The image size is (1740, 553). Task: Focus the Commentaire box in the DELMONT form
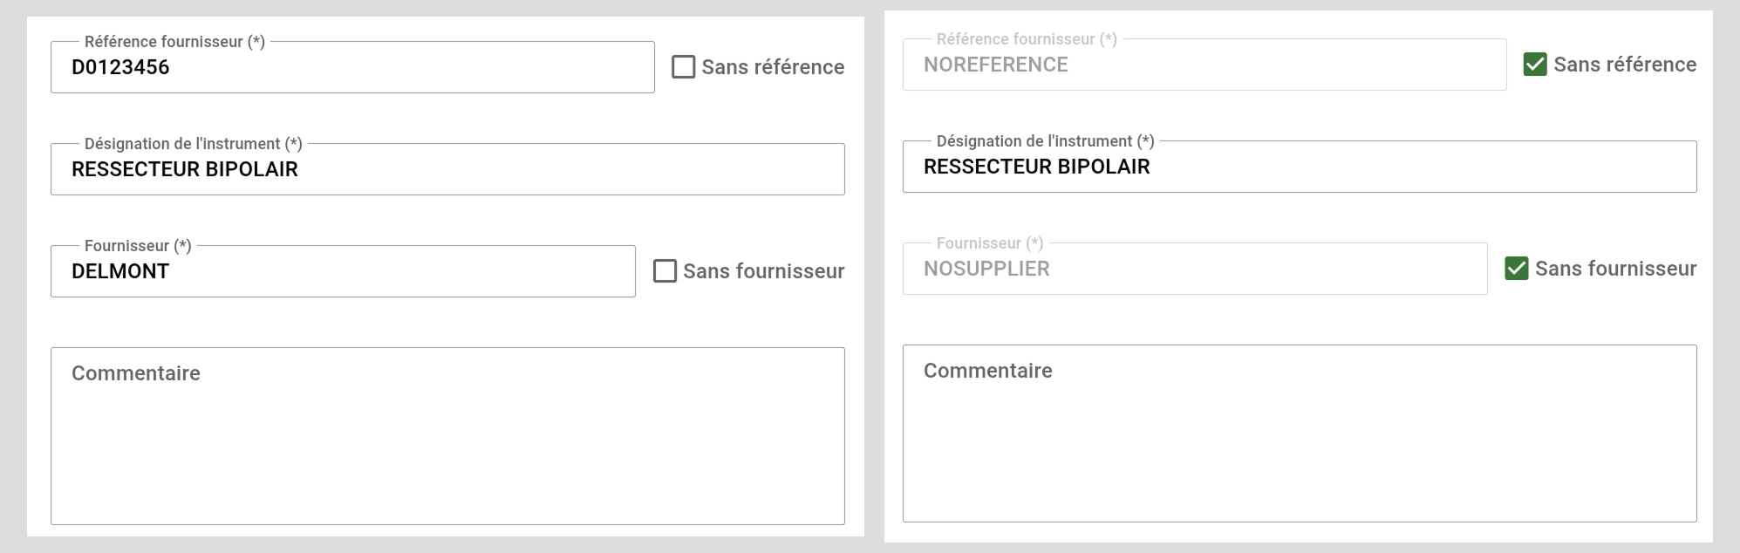[447, 436]
